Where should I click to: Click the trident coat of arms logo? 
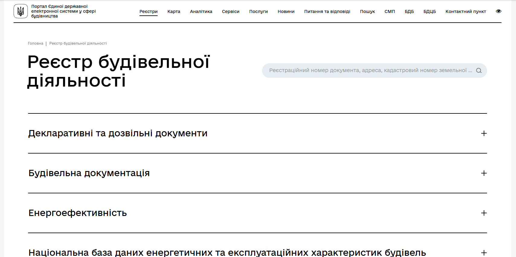(x=21, y=11)
